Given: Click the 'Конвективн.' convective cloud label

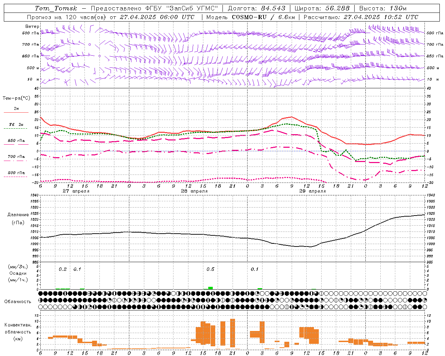Looking at the screenshot, I should point(18,325).
